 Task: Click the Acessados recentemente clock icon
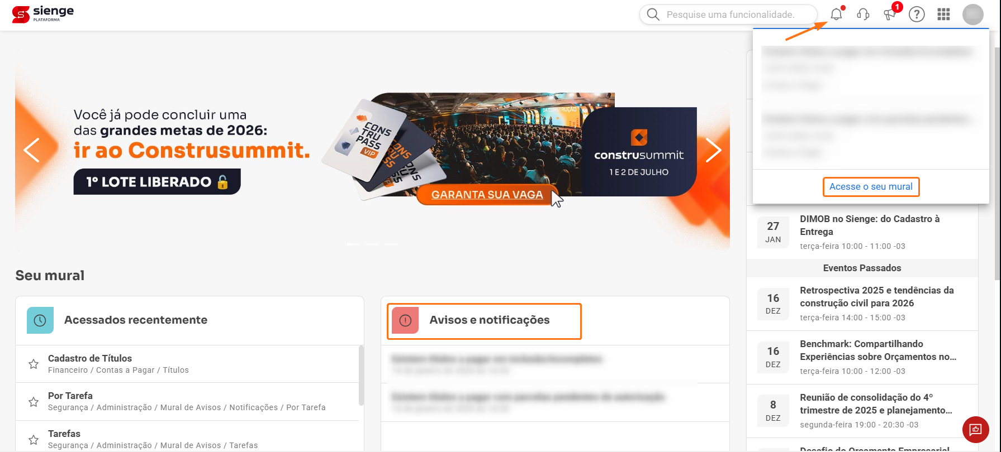tap(40, 320)
